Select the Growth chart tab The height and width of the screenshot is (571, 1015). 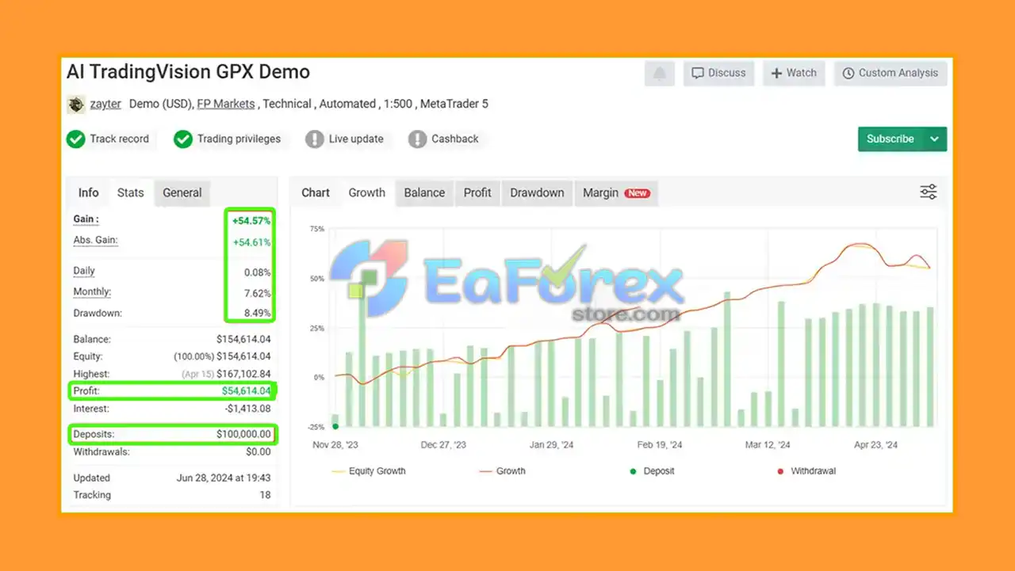click(366, 192)
